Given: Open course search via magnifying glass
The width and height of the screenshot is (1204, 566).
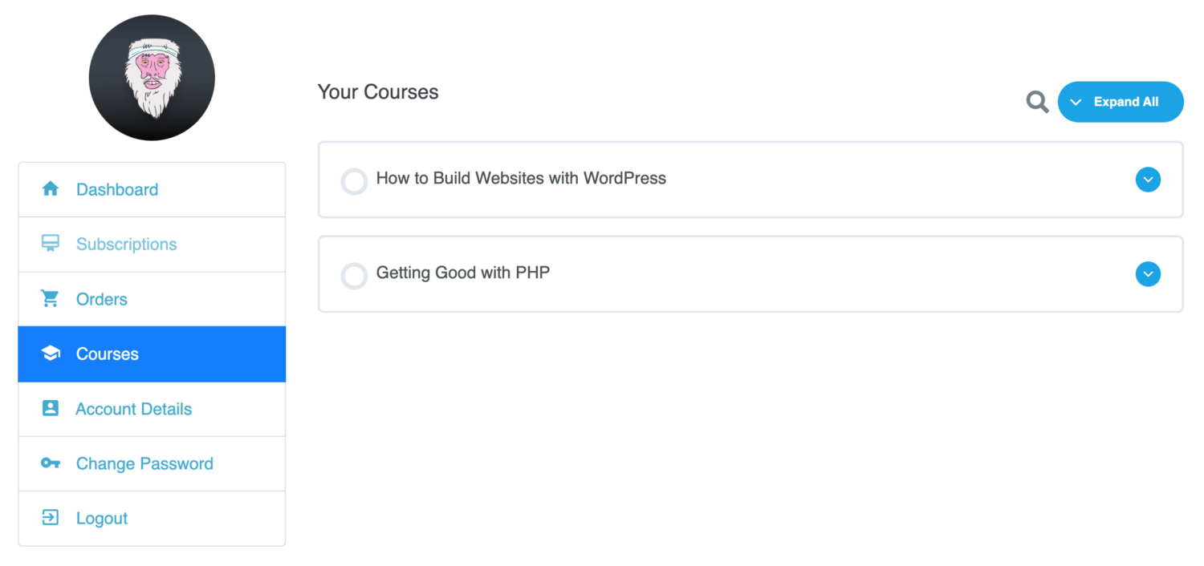Looking at the screenshot, I should pyautogui.click(x=1037, y=102).
